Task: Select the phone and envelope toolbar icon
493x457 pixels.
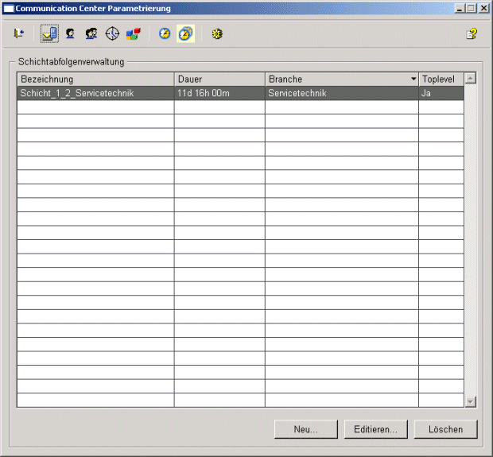Action: click(x=49, y=34)
